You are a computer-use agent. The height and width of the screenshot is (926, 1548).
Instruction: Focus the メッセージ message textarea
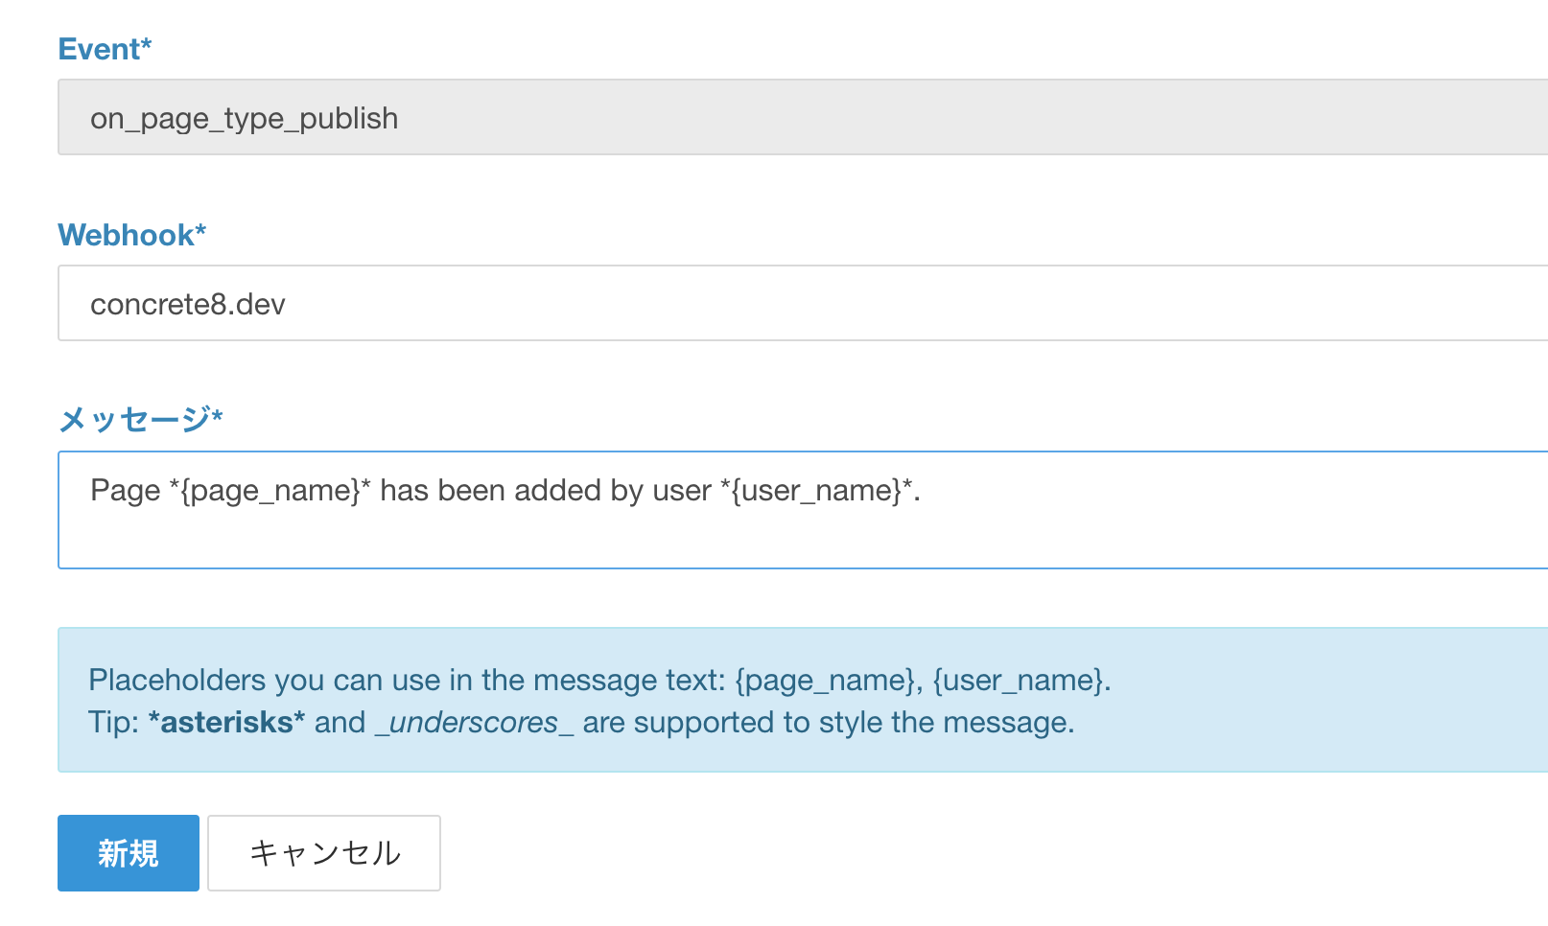coord(803,510)
